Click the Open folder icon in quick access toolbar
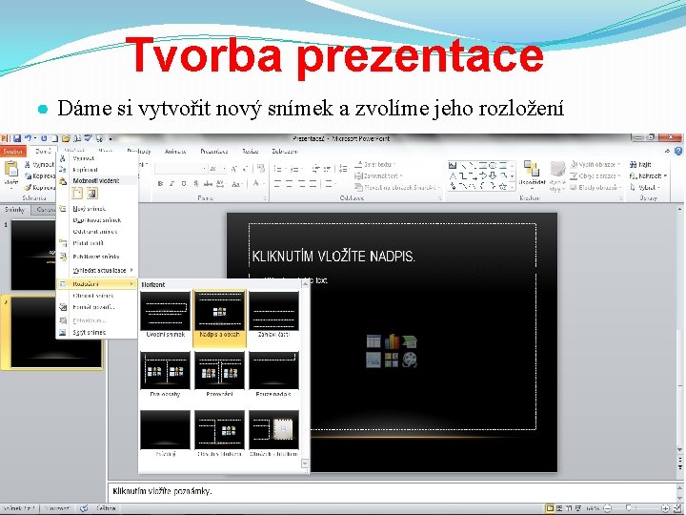Screen dimensions: 686x515 pyautogui.click(x=66, y=138)
